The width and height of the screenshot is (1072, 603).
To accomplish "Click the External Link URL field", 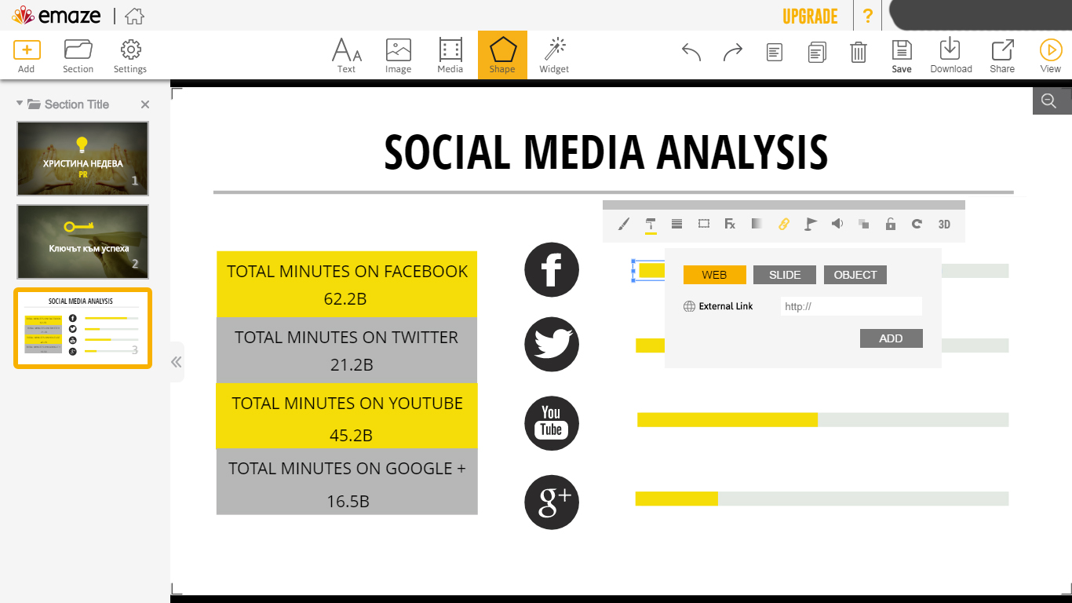I will tap(851, 306).
